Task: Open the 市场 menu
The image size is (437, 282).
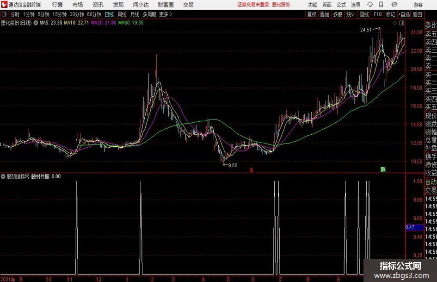Action: click(x=78, y=5)
